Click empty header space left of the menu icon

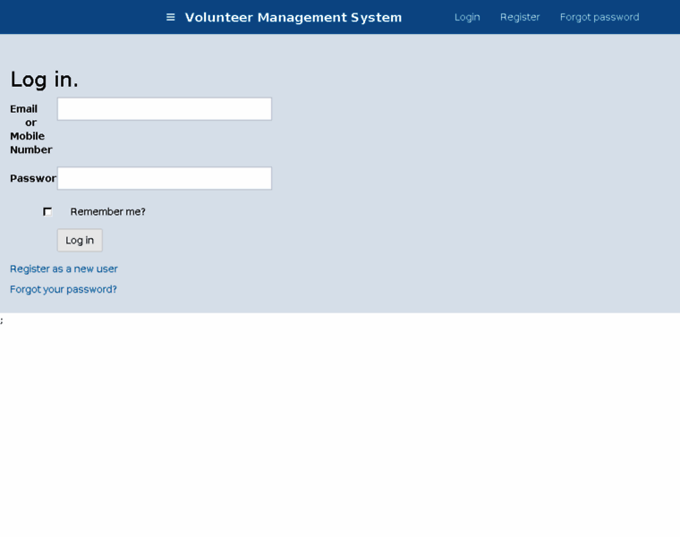81,17
